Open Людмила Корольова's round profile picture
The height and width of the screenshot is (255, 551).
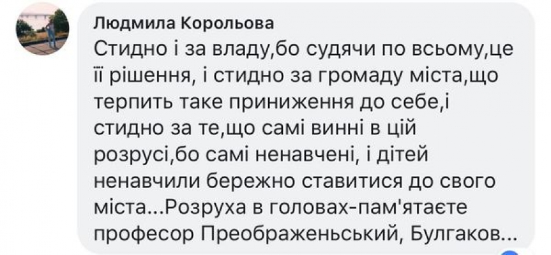tap(43, 29)
